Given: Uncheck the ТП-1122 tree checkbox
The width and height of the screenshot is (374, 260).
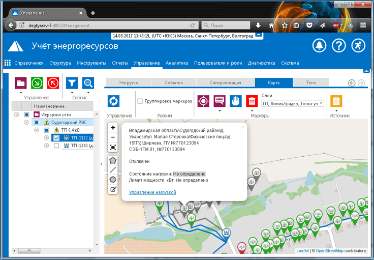Looking at the screenshot, I should 56,138.
